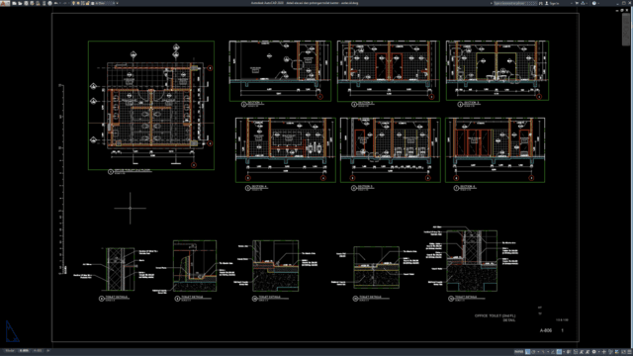The image size is (633, 356).
Task: Toggle object snap icon in status bar
Action: coord(559,352)
